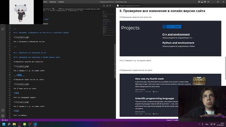The height and width of the screenshot is (127, 226).
Task: Click the screen/2.png link on line 81
Action: pos(23,84)
